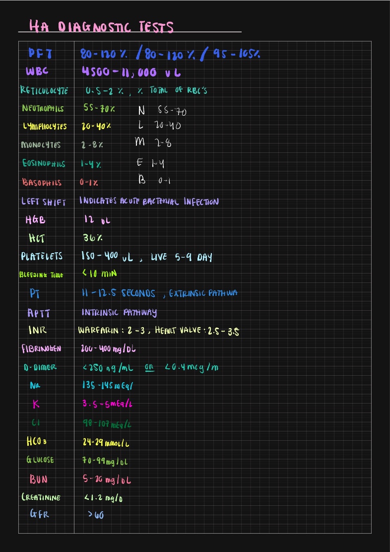Image resolution: width=390 pixels, height=552 pixels.
Task: Click the value '70-99 mg/dL'
Action: pos(105,461)
